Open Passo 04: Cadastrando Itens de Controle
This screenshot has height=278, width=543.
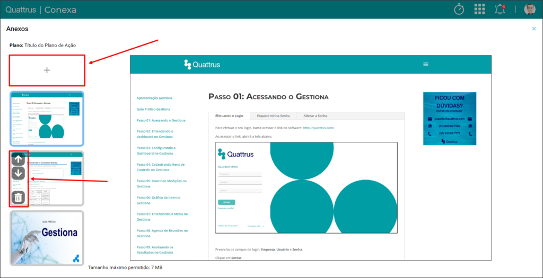[161, 167]
